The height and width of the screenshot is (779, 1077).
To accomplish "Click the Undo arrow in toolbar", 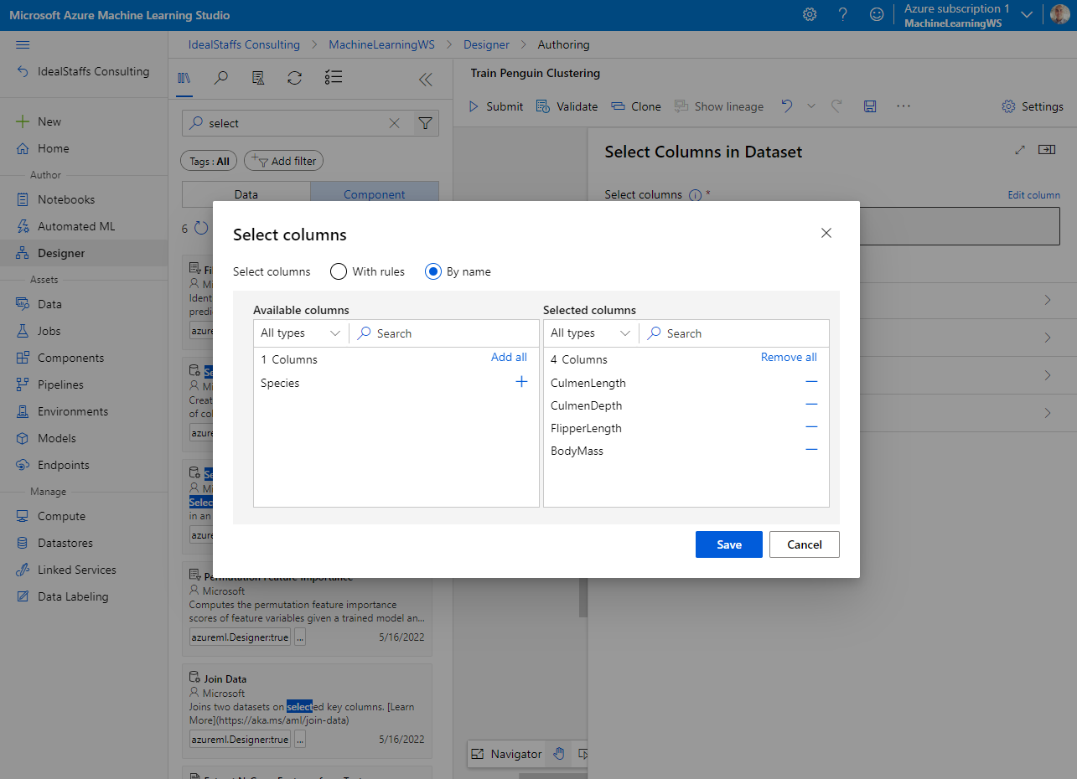I will point(786,106).
